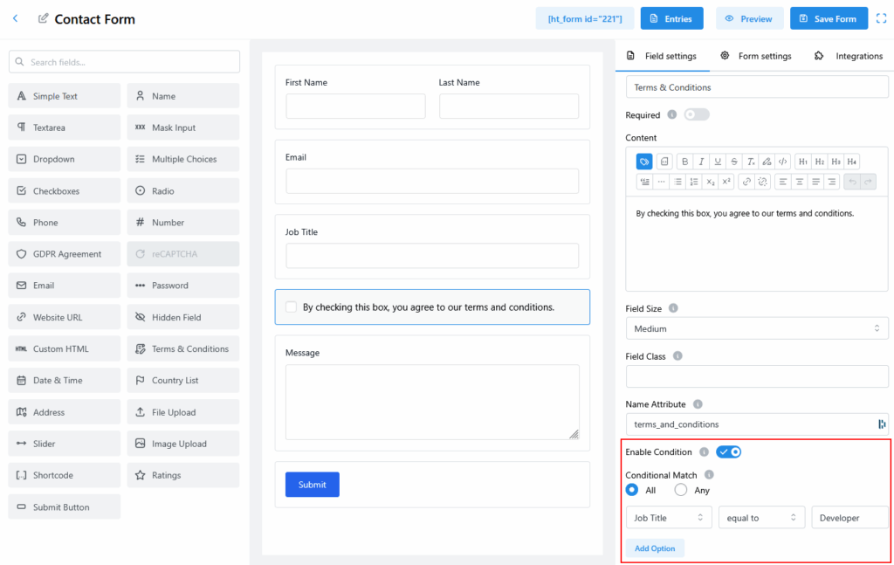Check the terms and conditions checkbox
The height and width of the screenshot is (565, 894).
(x=292, y=307)
